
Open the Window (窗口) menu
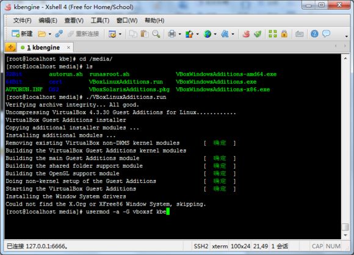[127, 21]
